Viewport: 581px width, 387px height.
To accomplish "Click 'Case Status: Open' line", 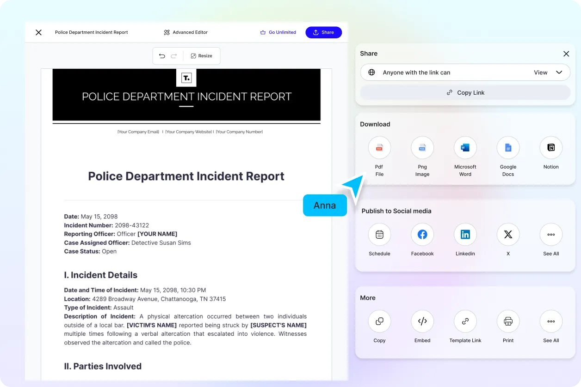I will (90, 252).
